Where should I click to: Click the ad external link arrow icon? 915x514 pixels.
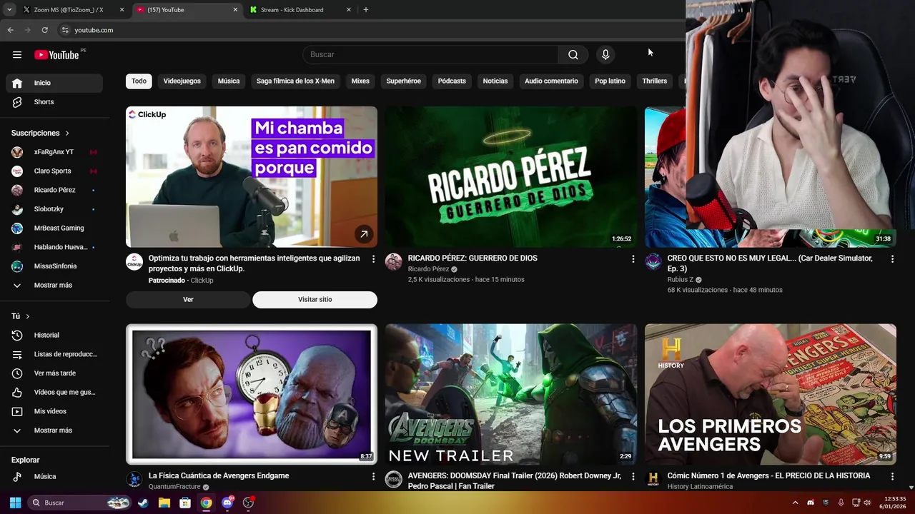(x=364, y=234)
